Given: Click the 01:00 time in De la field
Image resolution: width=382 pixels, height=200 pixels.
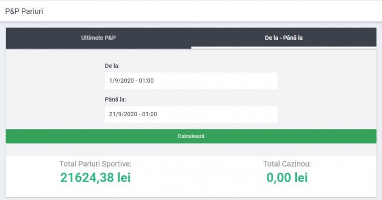Looking at the screenshot, I should [x=146, y=81].
